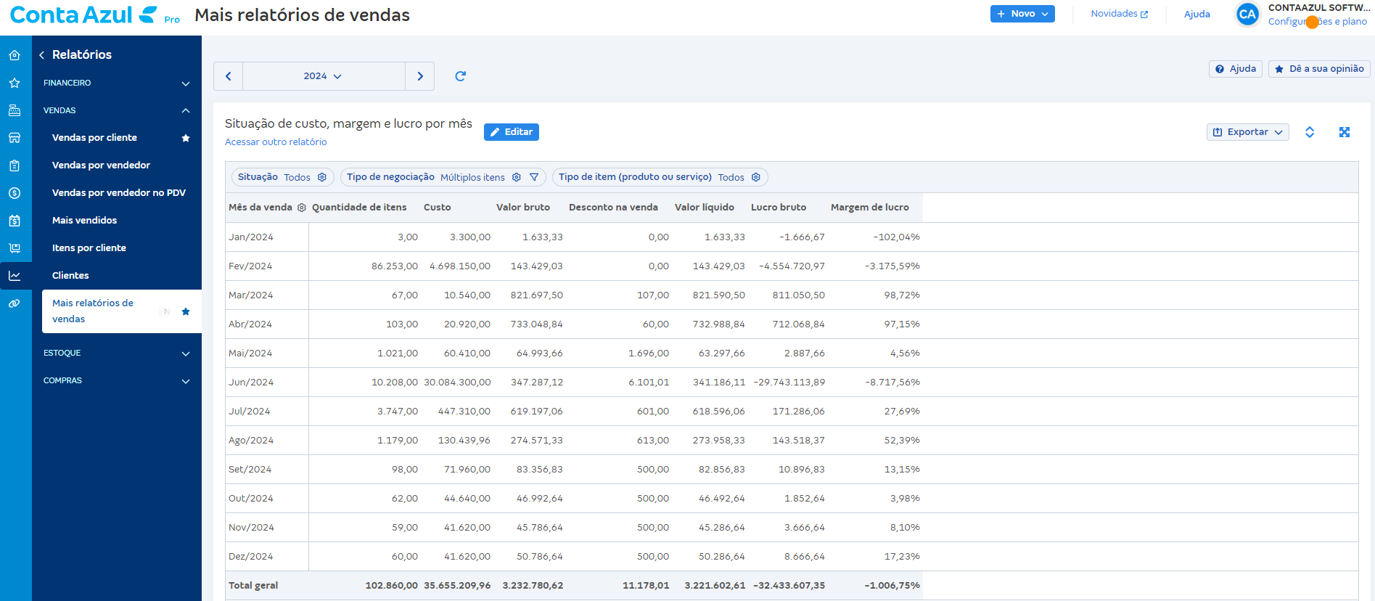Open Vendas por vendedor report
The image size is (1375, 601).
click(101, 165)
